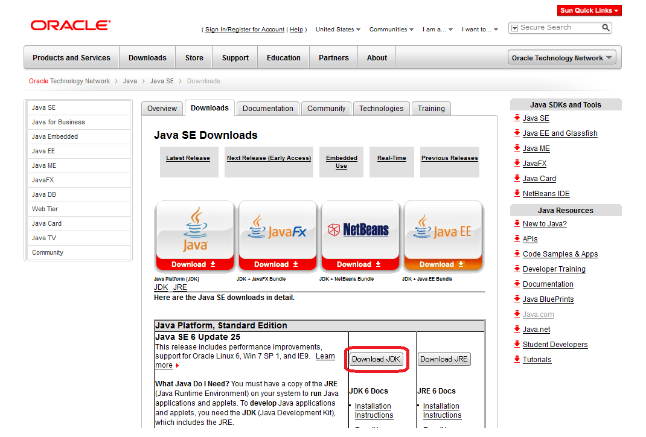Viewport: 646px width, 437px height.
Task: Click arrow icon beside APIs link
Action: coord(517,238)
